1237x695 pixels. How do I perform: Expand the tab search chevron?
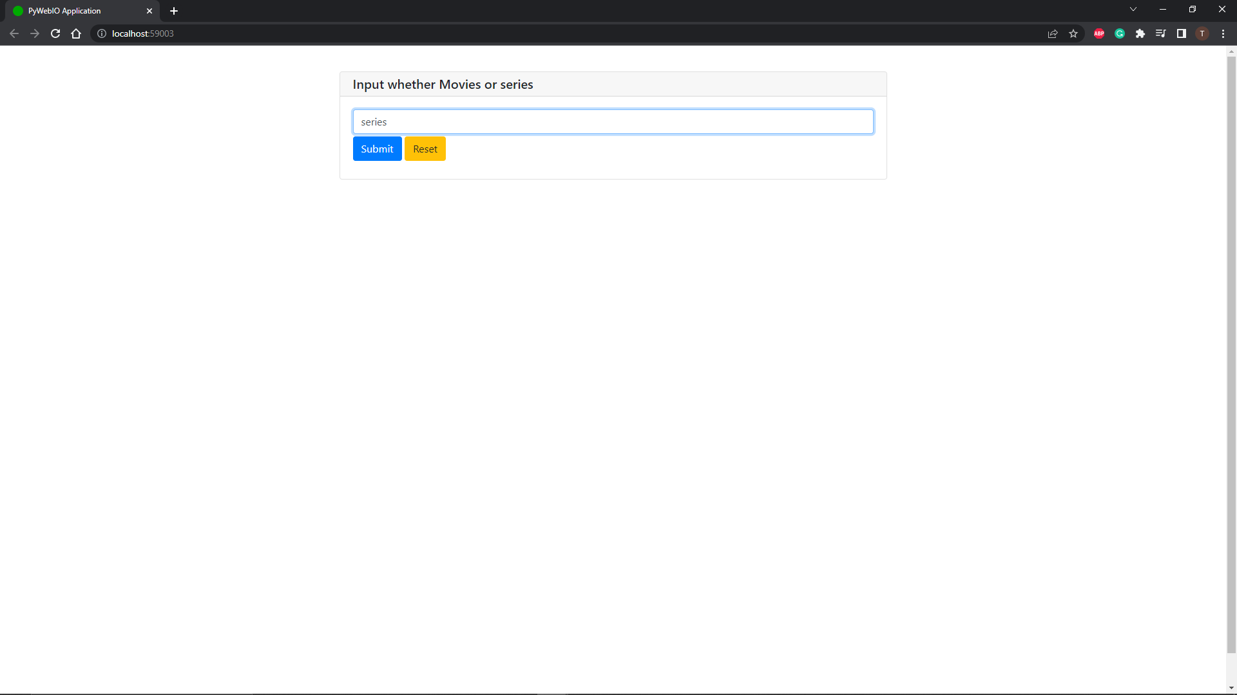point(1133,9)
